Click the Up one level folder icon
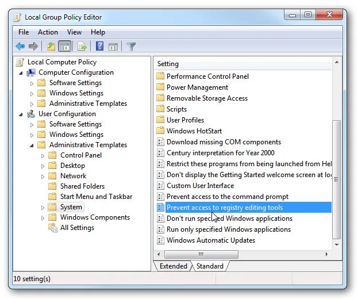 51,47
